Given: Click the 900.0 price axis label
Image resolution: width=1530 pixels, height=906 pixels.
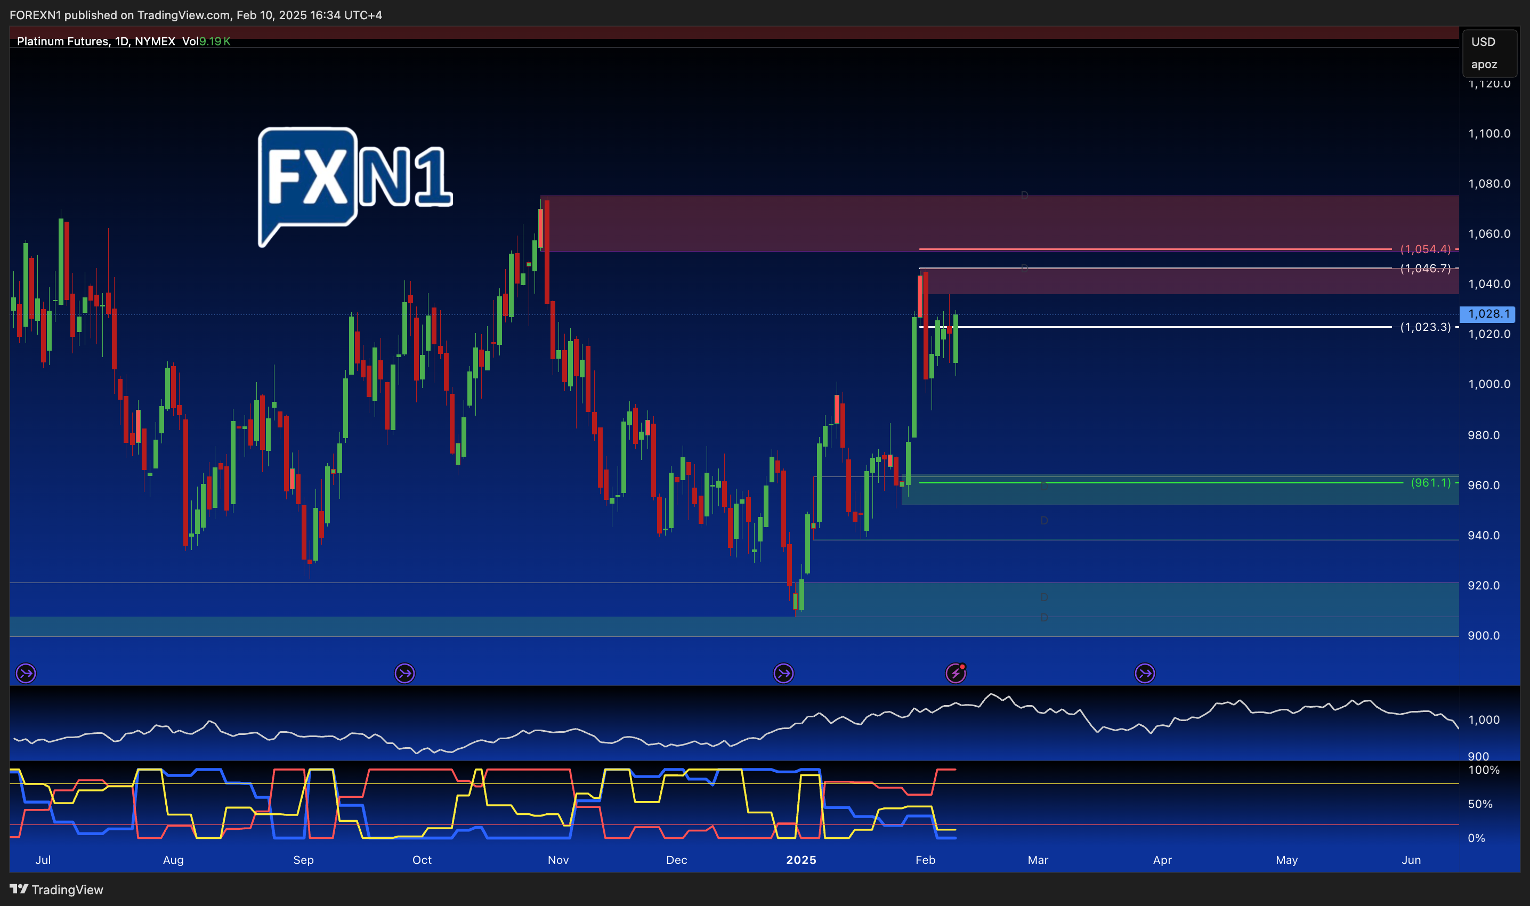Looking at the screenshot, I should 1484,635.
